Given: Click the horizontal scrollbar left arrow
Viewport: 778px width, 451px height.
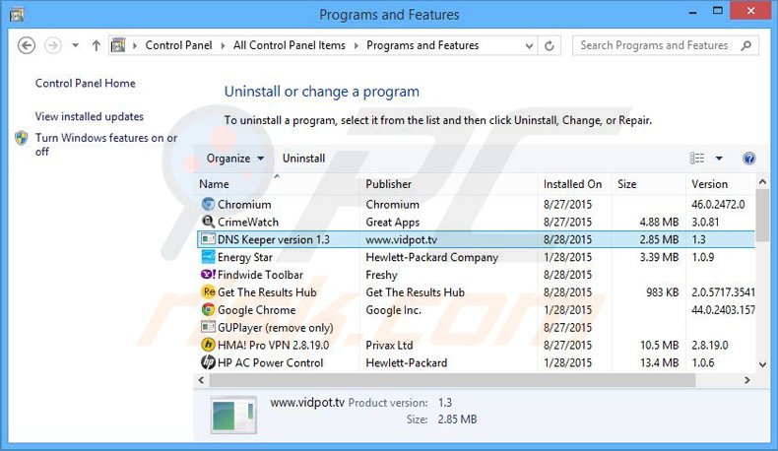Looking at the screenshot, I should (x=202, y=380).
